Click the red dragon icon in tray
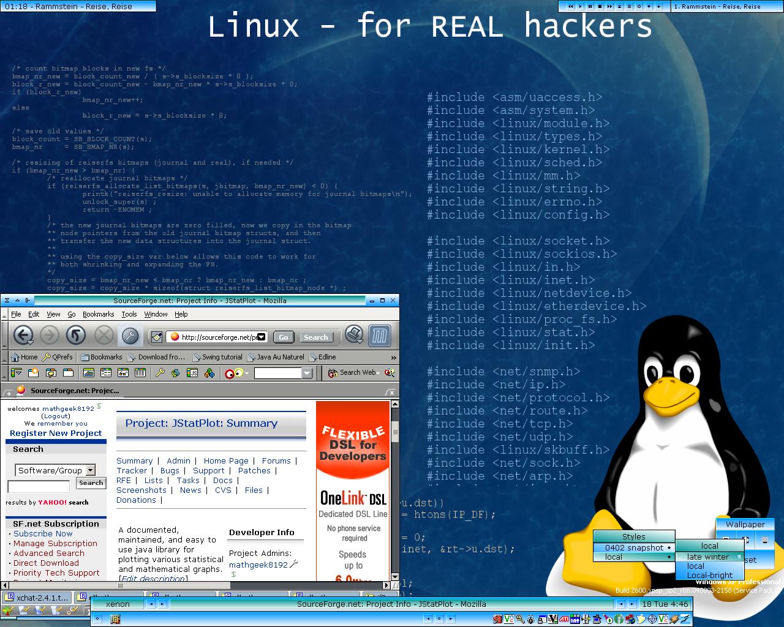784x627 pixels. point(497,620)
